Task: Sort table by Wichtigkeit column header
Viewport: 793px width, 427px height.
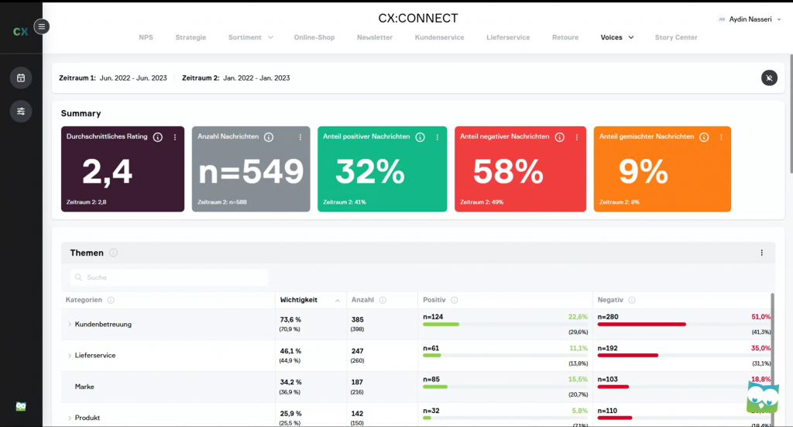Action: click(x=299, y=300)
